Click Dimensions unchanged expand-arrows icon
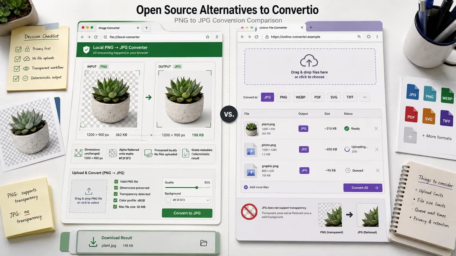The width and height of the screenshot is (456, 256). [x=78, y=153]
